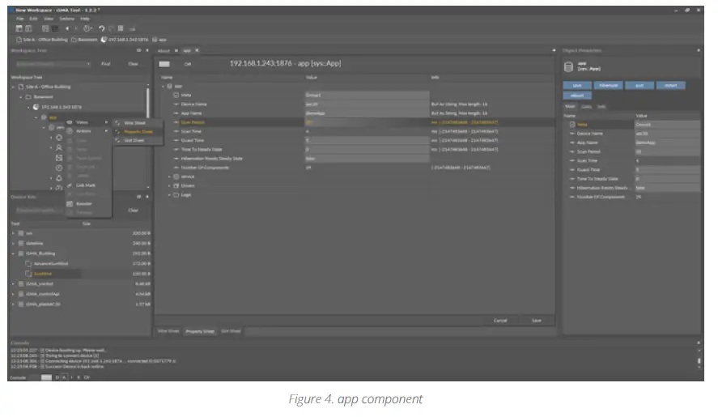The image size is (718, 417).
Task: Collapse app root node in property sheet
Action: pyautogui.click(x=163, y=86)
